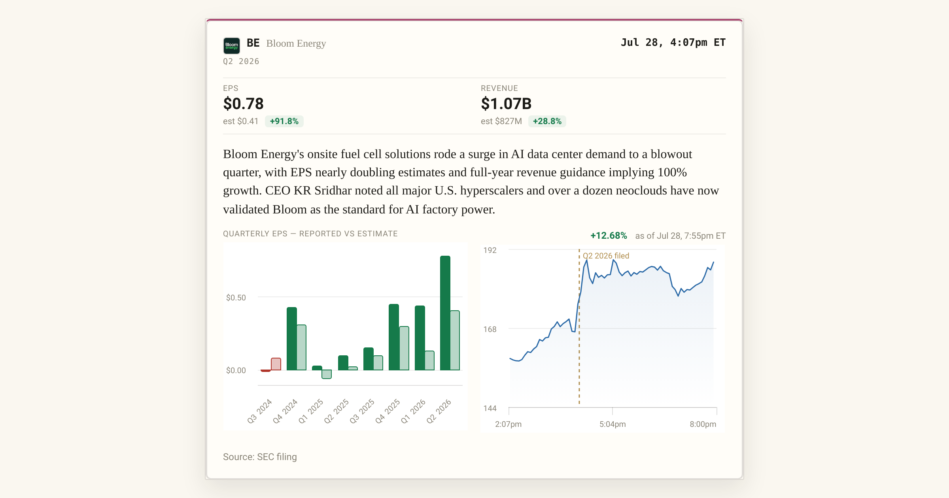
Task: Click the as of Jul 28, 7:55pm ET label
Action: click(x=680, y=236)
